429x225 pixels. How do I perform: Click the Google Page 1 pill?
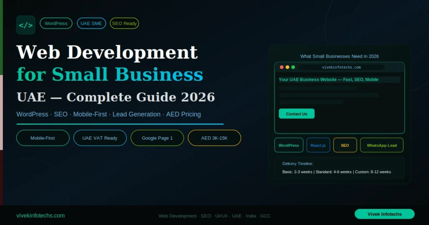tap(158, 138)
